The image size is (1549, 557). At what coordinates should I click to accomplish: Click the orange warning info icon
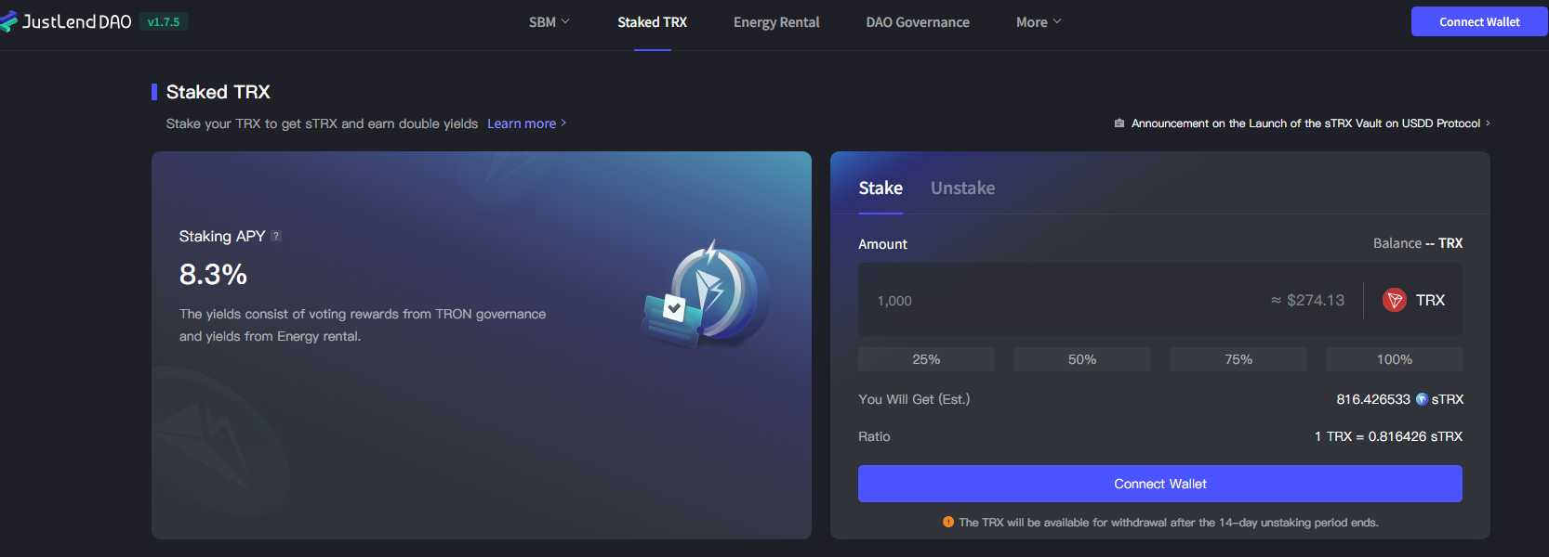948,522
